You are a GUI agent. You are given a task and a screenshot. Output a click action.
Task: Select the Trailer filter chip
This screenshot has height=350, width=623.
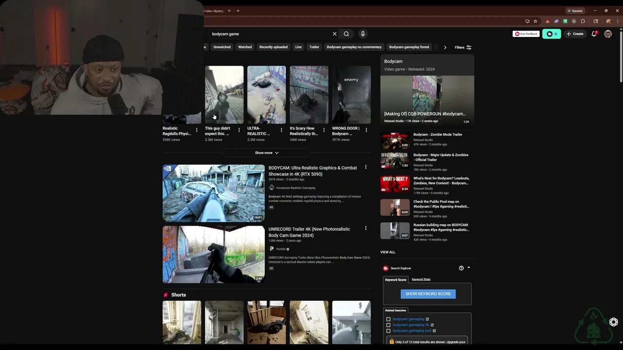[314, 47]
